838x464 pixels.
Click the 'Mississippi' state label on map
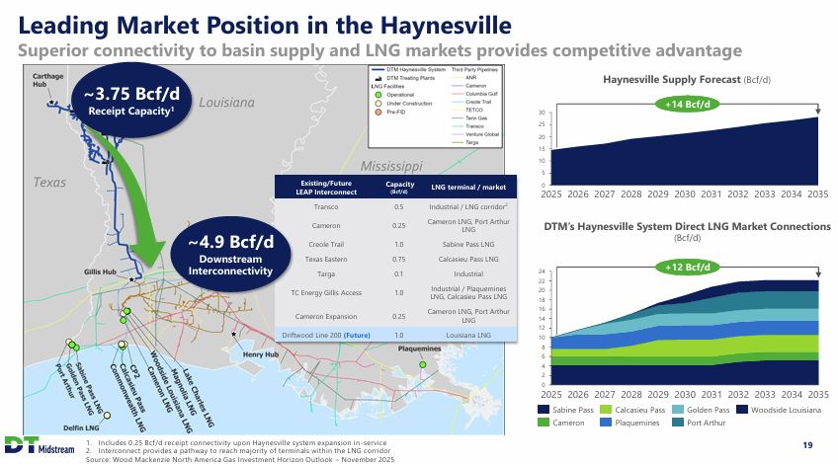pyautogui.click(x=391, y=166)
